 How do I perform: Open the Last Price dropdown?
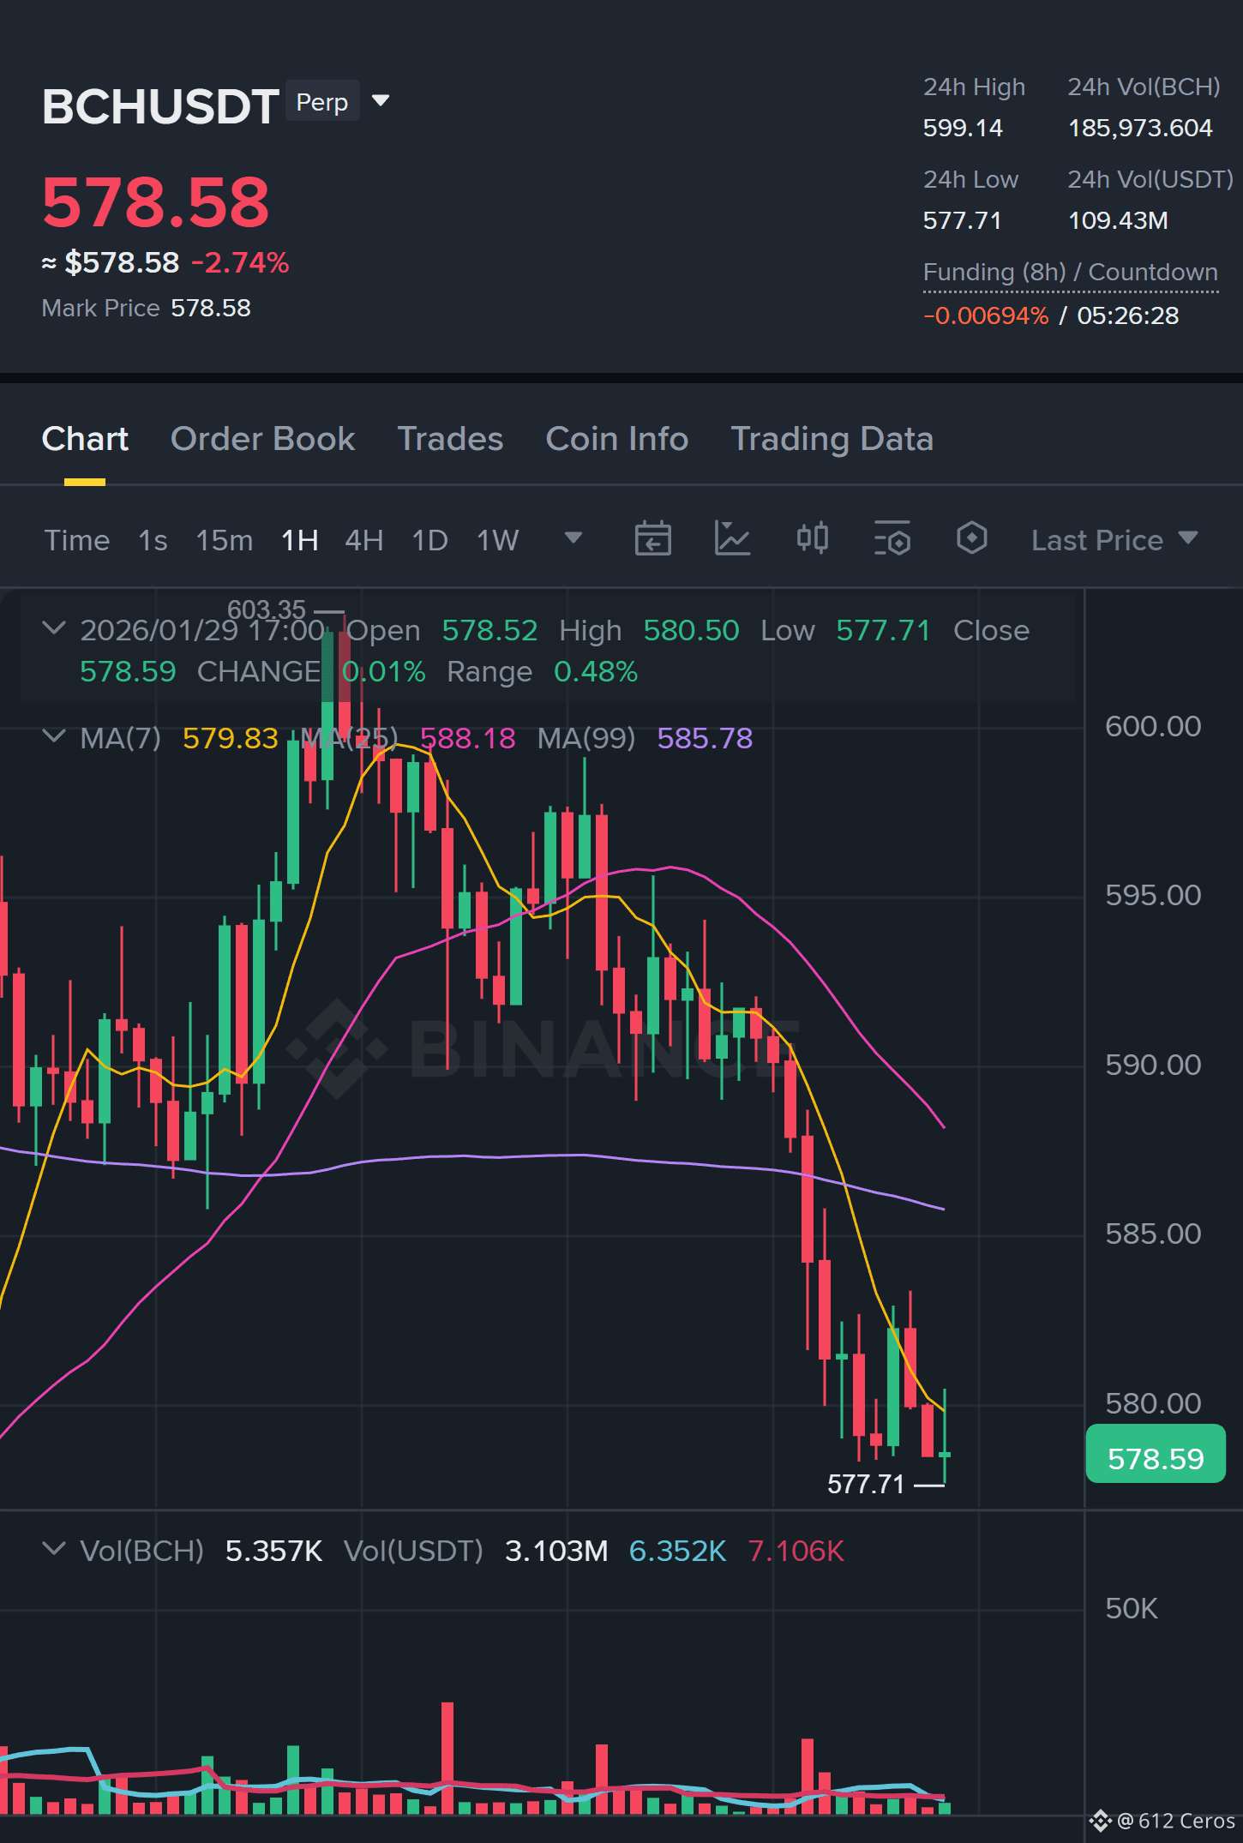tap(1114, 540)
